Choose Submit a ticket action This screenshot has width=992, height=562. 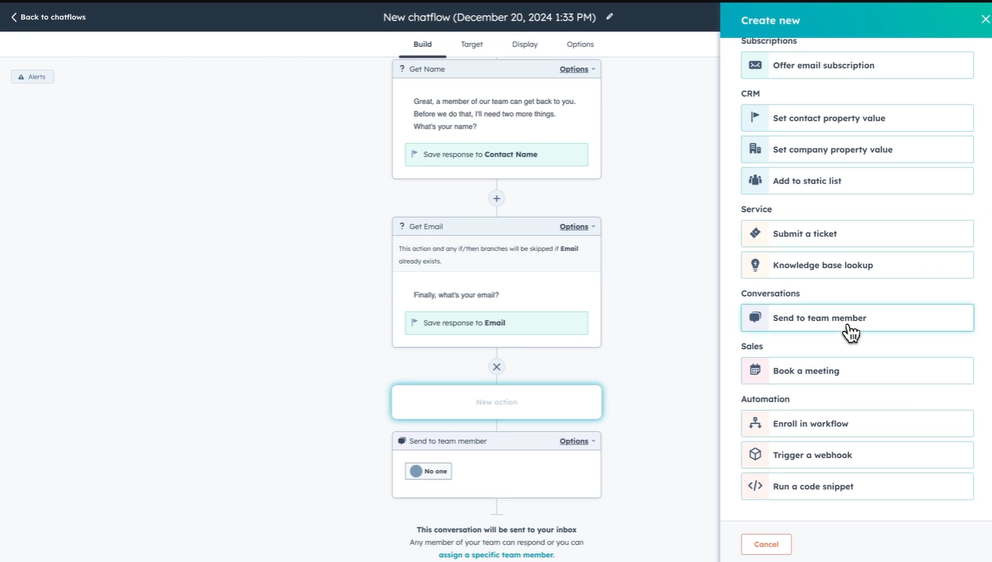[857, 234]
